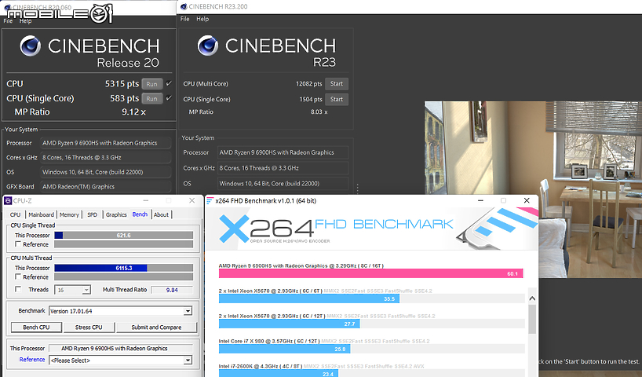Click R23 single core score 1504 pts

pos(311,99)
